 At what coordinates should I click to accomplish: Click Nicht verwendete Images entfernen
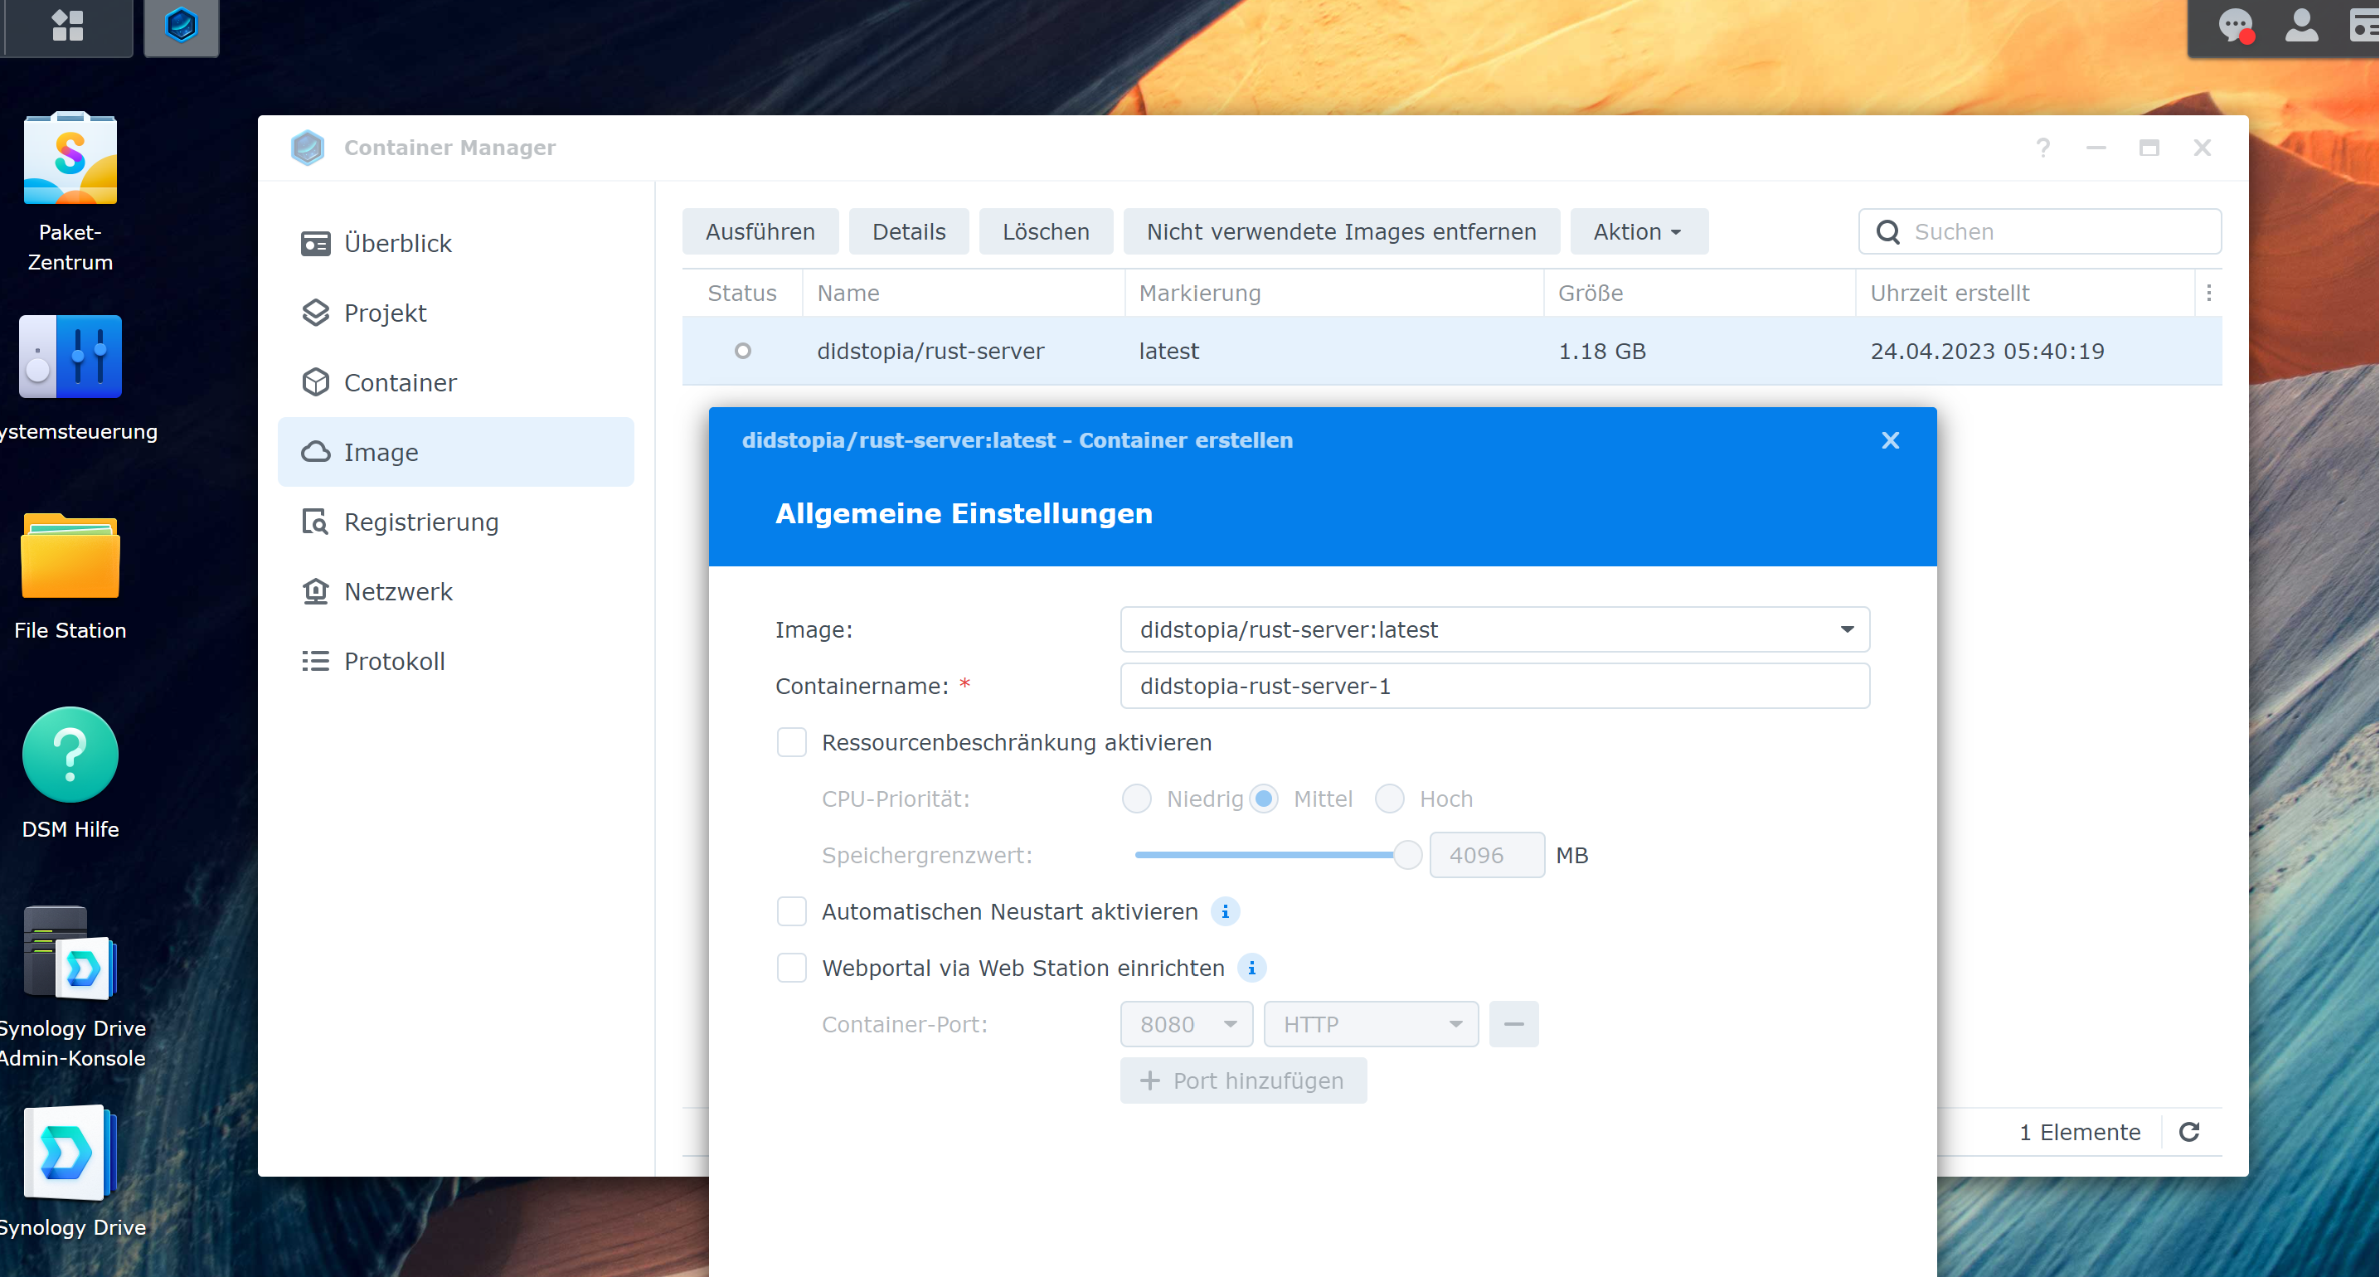click(x=1342, y=232)
